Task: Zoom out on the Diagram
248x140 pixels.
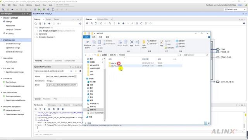Action: click(x=92, y=23)
